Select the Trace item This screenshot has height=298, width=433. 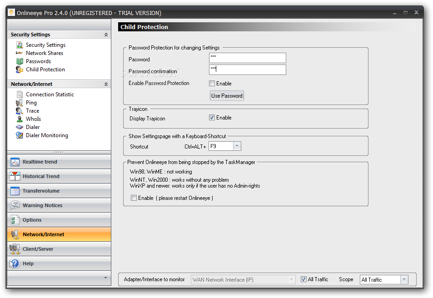click(33, 111)
